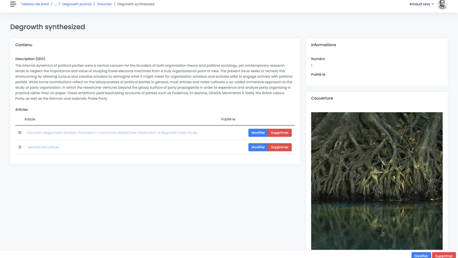Delete Second test article with Supprimer
Viewport: 458px width, 258px height.
279,147
